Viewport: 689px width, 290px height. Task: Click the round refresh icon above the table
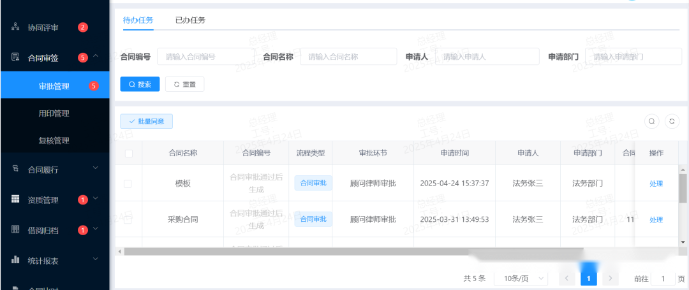point(672,121)
